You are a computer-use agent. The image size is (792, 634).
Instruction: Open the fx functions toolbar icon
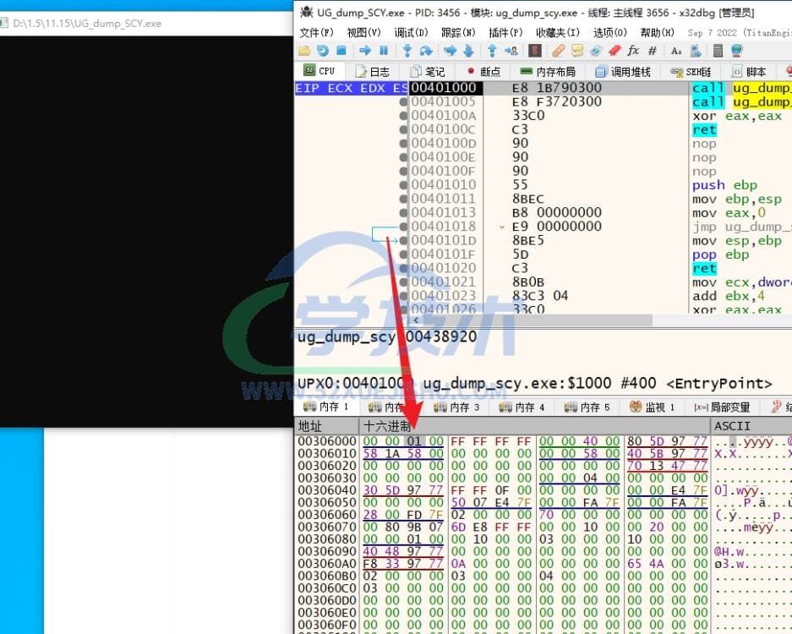[632, 51]
